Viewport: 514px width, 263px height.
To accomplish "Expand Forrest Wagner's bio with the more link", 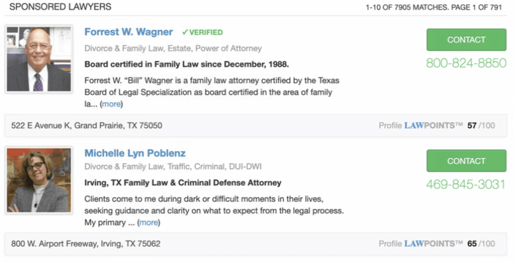I will pos(111,104).
